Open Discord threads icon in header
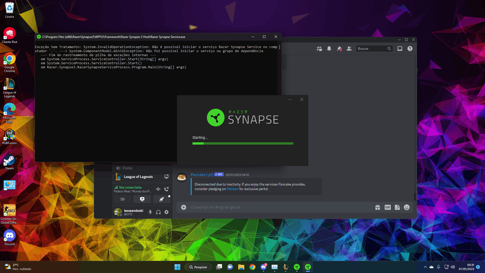485x273 pixels. (x=319, y=49)
